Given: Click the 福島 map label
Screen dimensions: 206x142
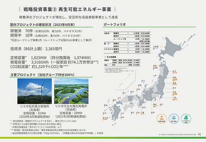Looking at the screenshot, I should [x=174, y=83].
